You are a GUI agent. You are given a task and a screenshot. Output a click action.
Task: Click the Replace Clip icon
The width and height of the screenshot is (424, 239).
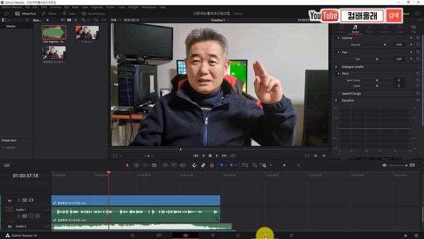pos(183,165)
